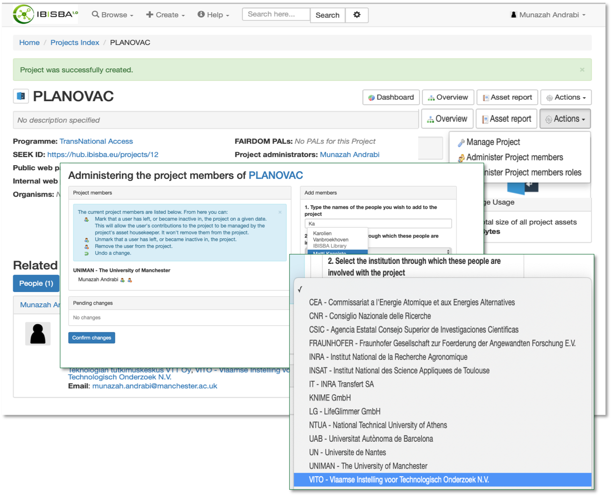Image resolution: width=611 pixels, height=495 pixels.
Task: Open the Actions dropdown in the Dashboard row
Action: click(566, 97)
